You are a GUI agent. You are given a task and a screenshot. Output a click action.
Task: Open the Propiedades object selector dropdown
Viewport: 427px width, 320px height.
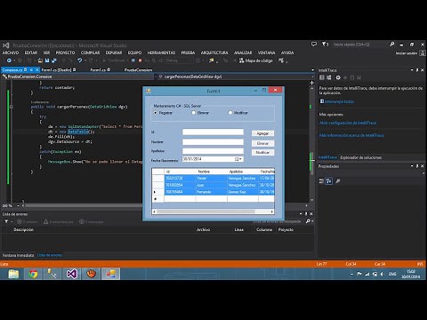tap(423, 173)
